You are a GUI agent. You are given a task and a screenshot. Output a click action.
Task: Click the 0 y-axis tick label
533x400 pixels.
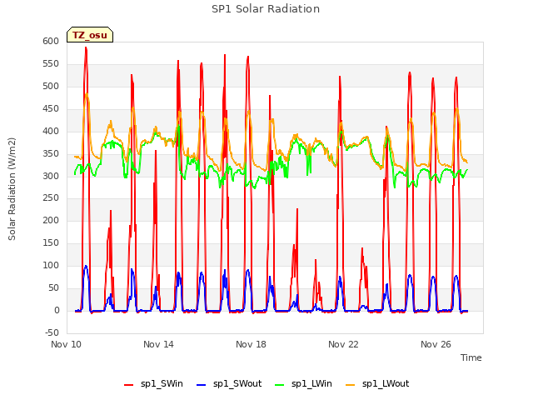(x=57, y=310)
